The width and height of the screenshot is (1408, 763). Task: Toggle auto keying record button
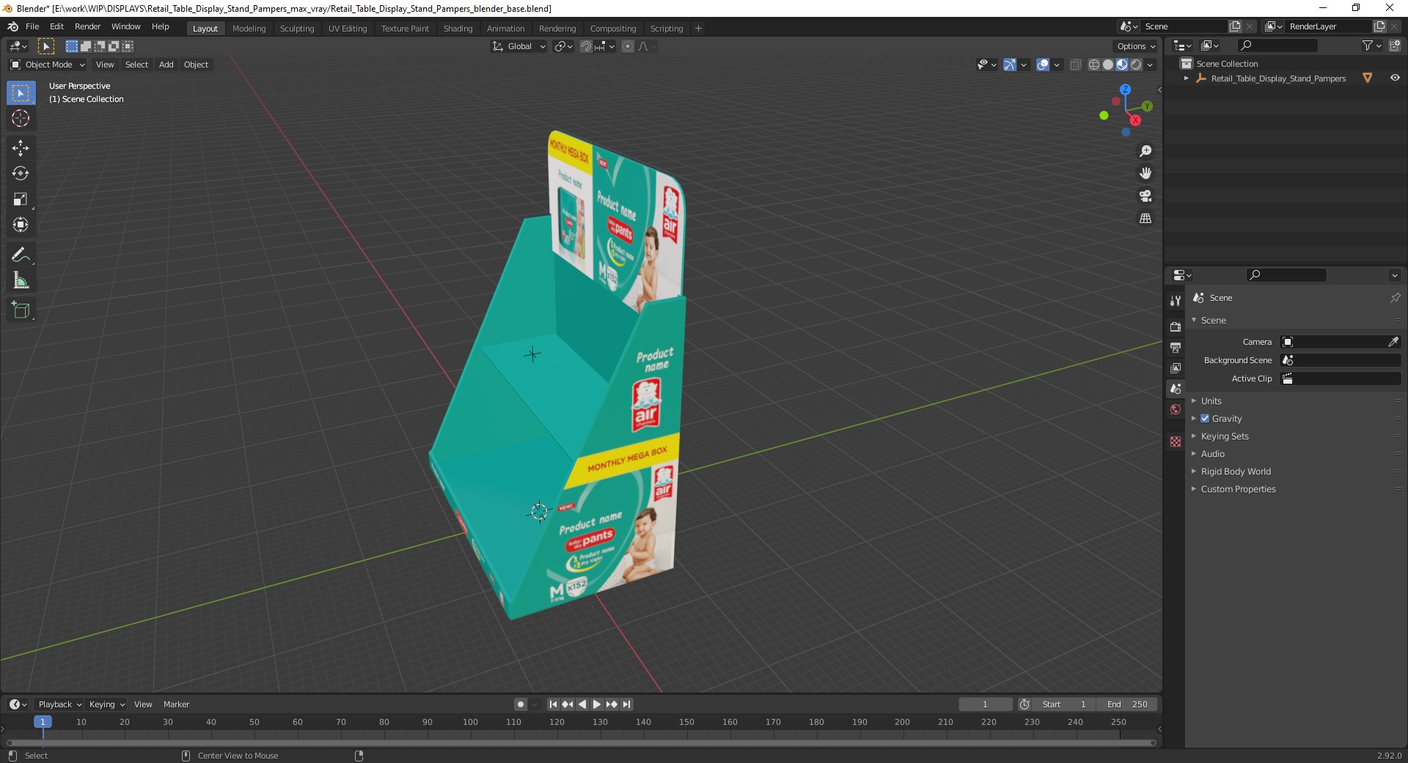pos(521,704)
